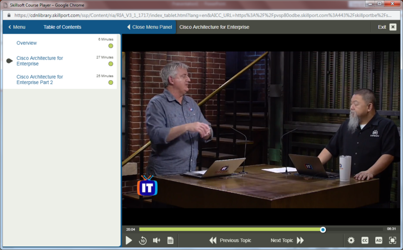Click the Exit label
Viewport: 403px width, 250px height.
(382, 27)
